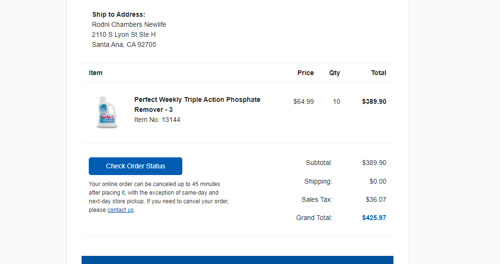
Task: Click the quantity value 10
Action: click(336, 102)
